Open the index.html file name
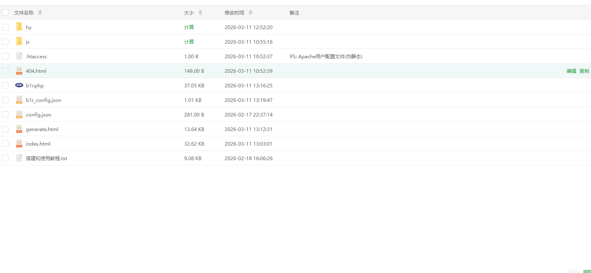This screenshot has height=273, width=591. pyautogui.click(x=38, y=144)
